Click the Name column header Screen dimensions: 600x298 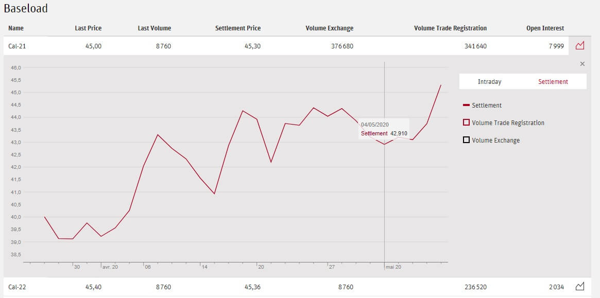(16, 28)
